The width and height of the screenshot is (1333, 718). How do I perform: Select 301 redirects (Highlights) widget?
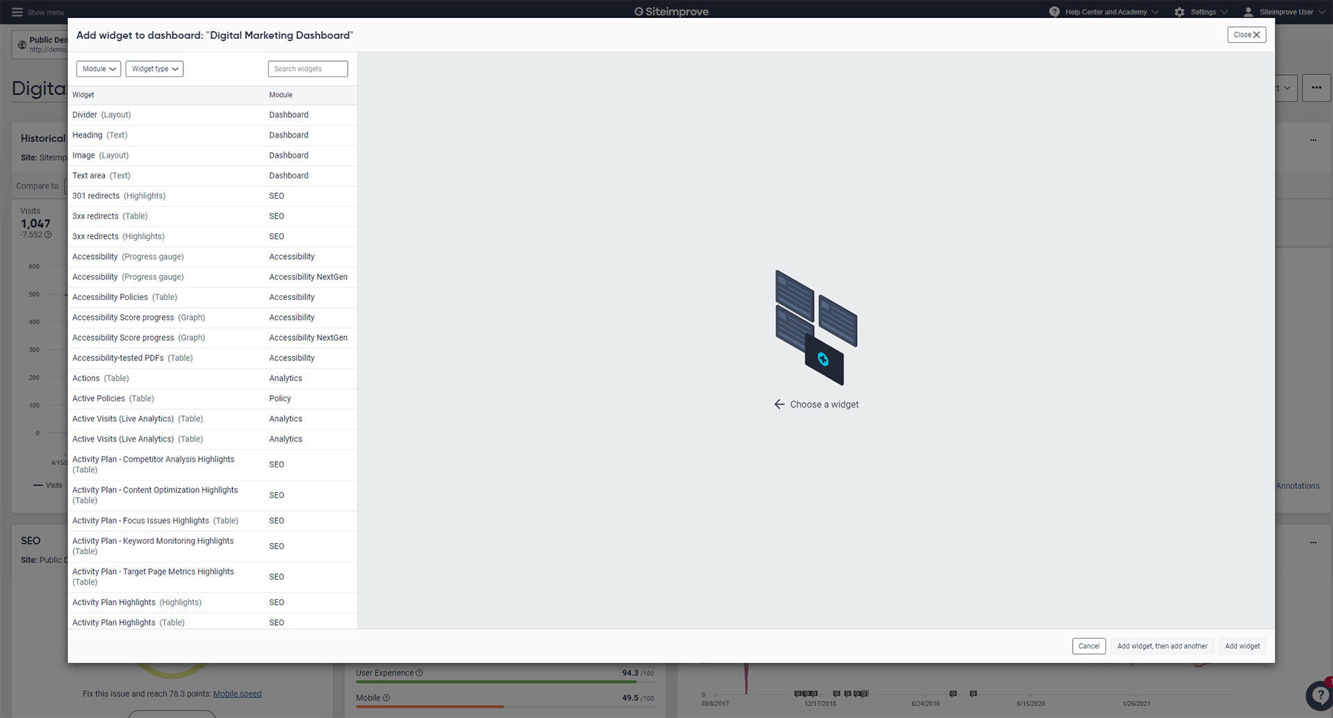pyautogui.click(x=214, y=196)
